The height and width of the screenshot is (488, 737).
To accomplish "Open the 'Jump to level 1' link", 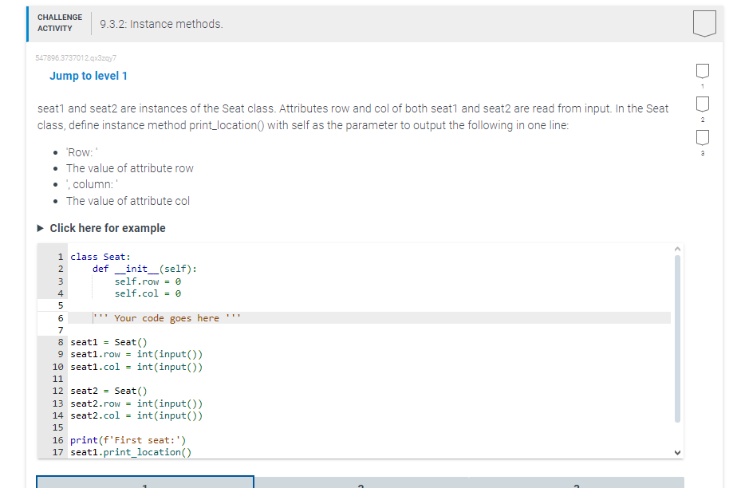I will 88,75.
